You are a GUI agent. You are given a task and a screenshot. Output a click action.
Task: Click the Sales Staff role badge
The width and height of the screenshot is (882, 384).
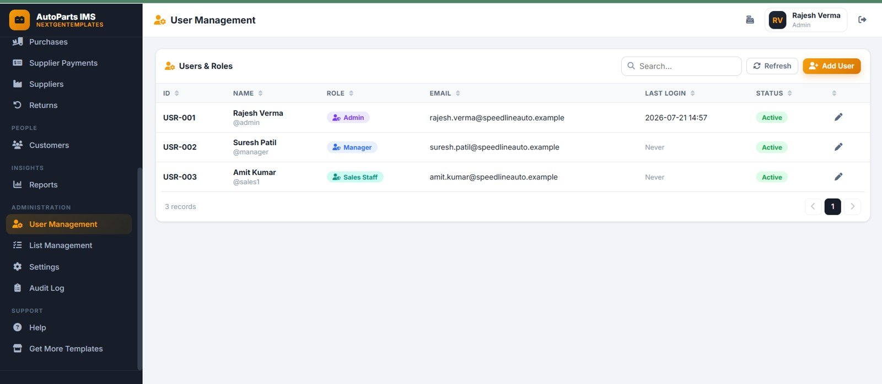click(x=355, y=177)
